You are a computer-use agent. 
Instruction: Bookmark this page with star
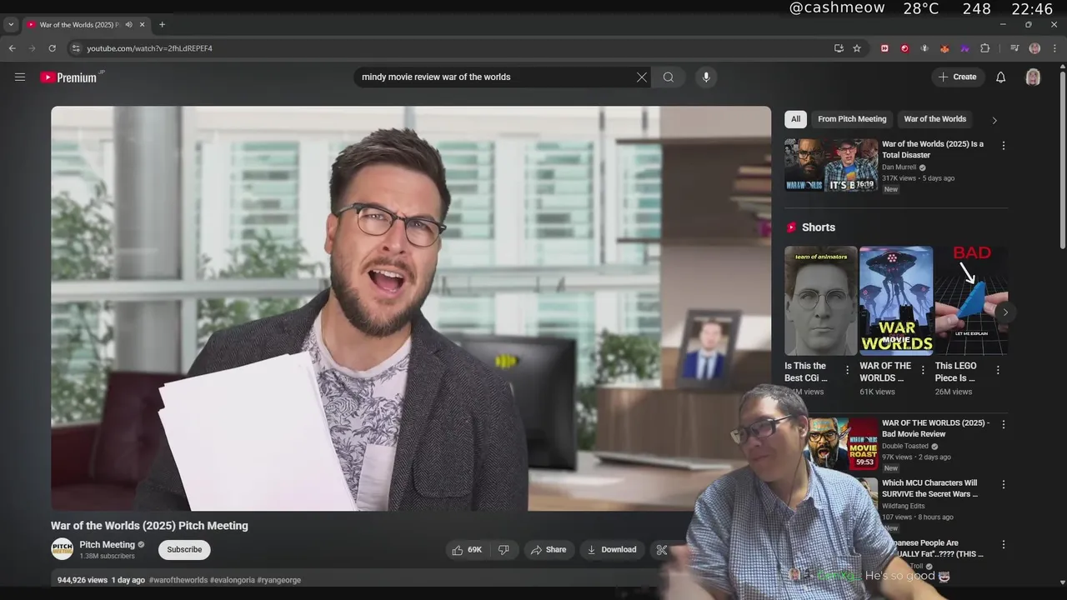coord(857,48)
